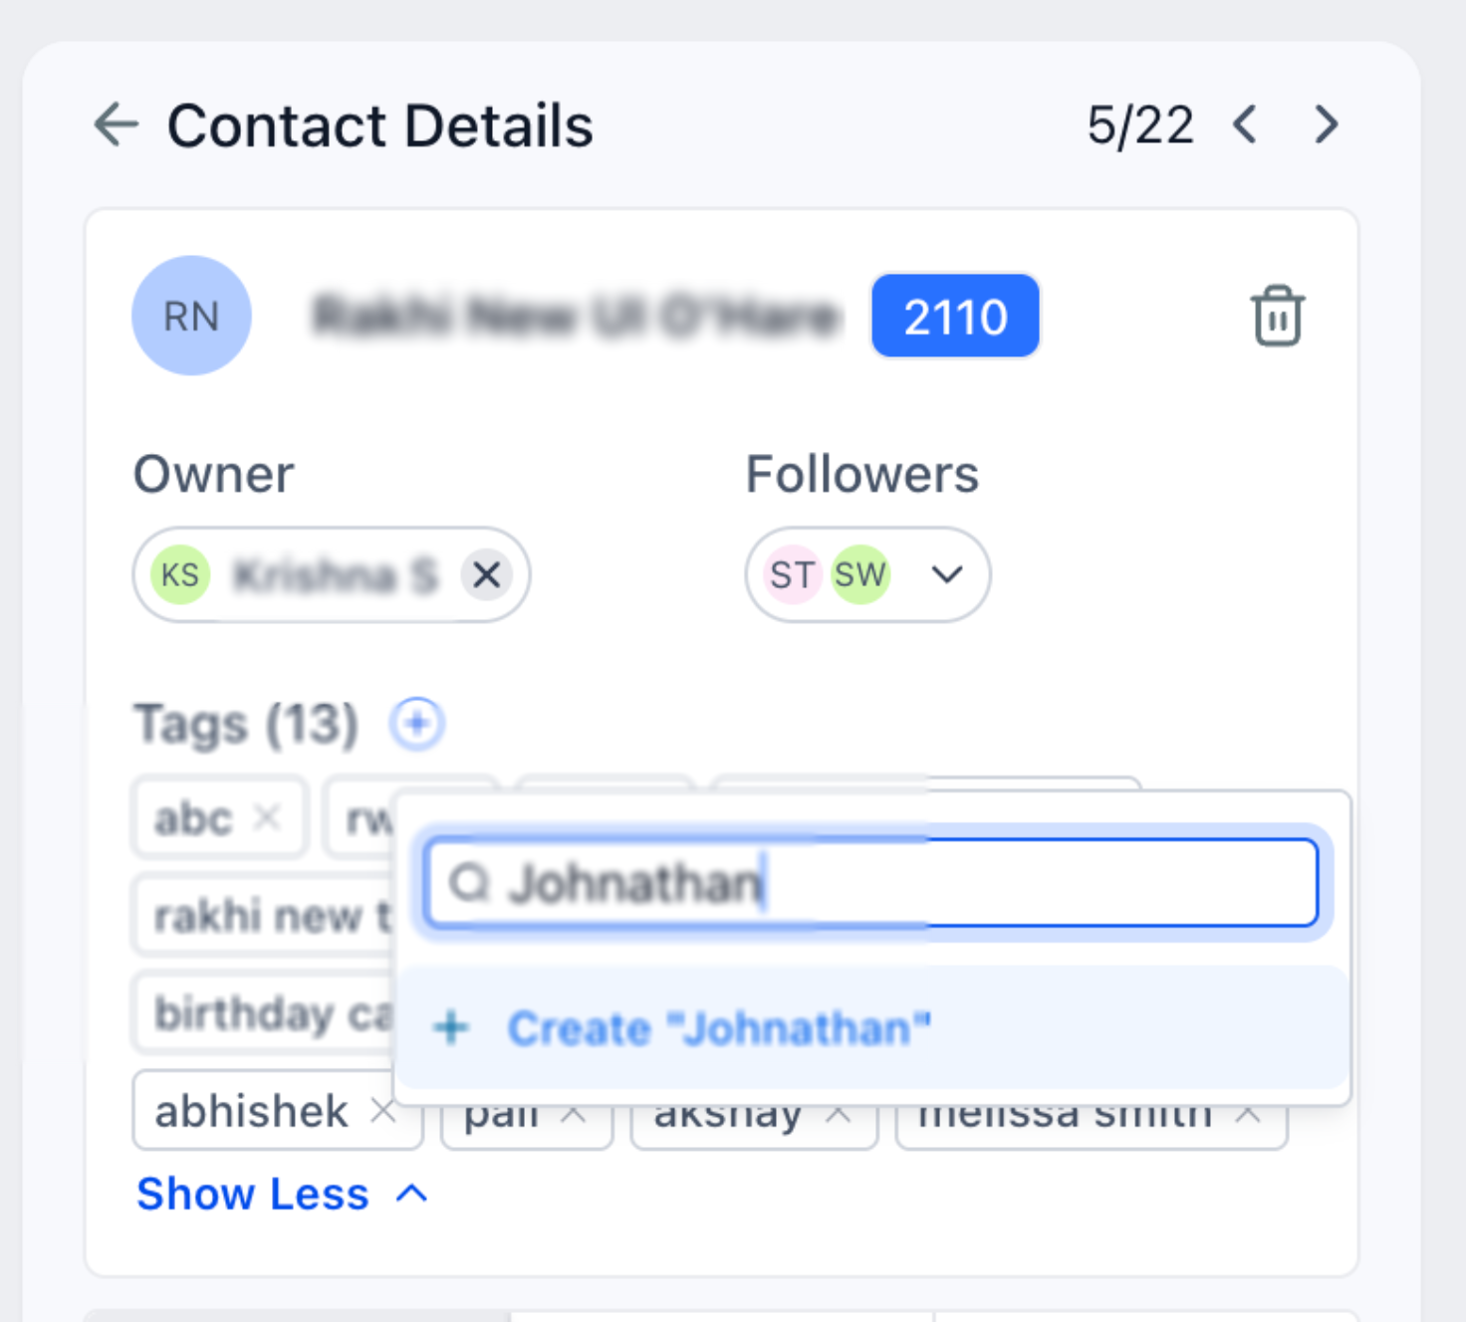Screen dimensions: 1466x1322
Task: Select the abhishek tag
Action: [x=251, y=1111]
